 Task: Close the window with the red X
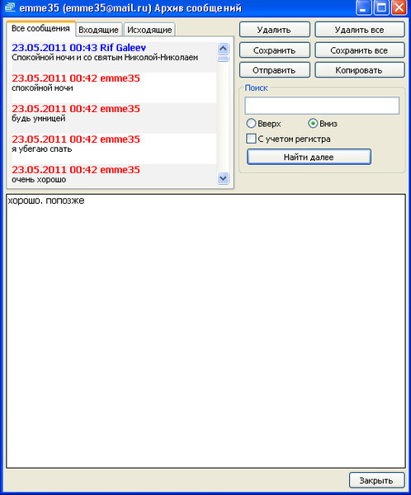tap(399, 7)
